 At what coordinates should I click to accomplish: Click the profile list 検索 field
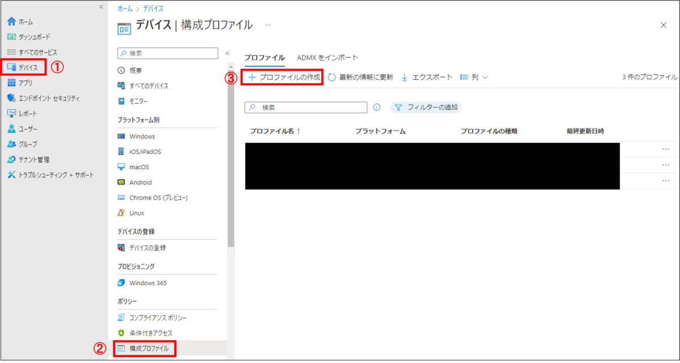pos(306,107)
